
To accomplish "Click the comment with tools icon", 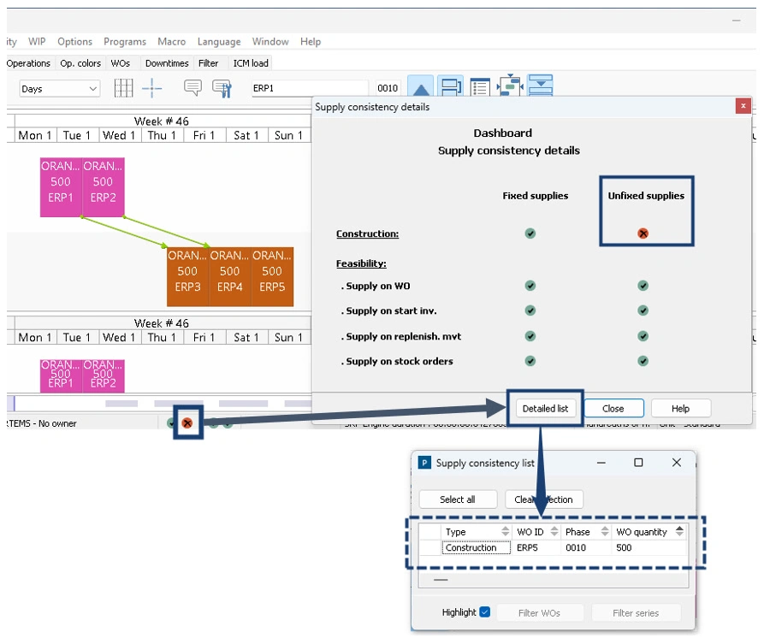I will [x=222, y=89].
